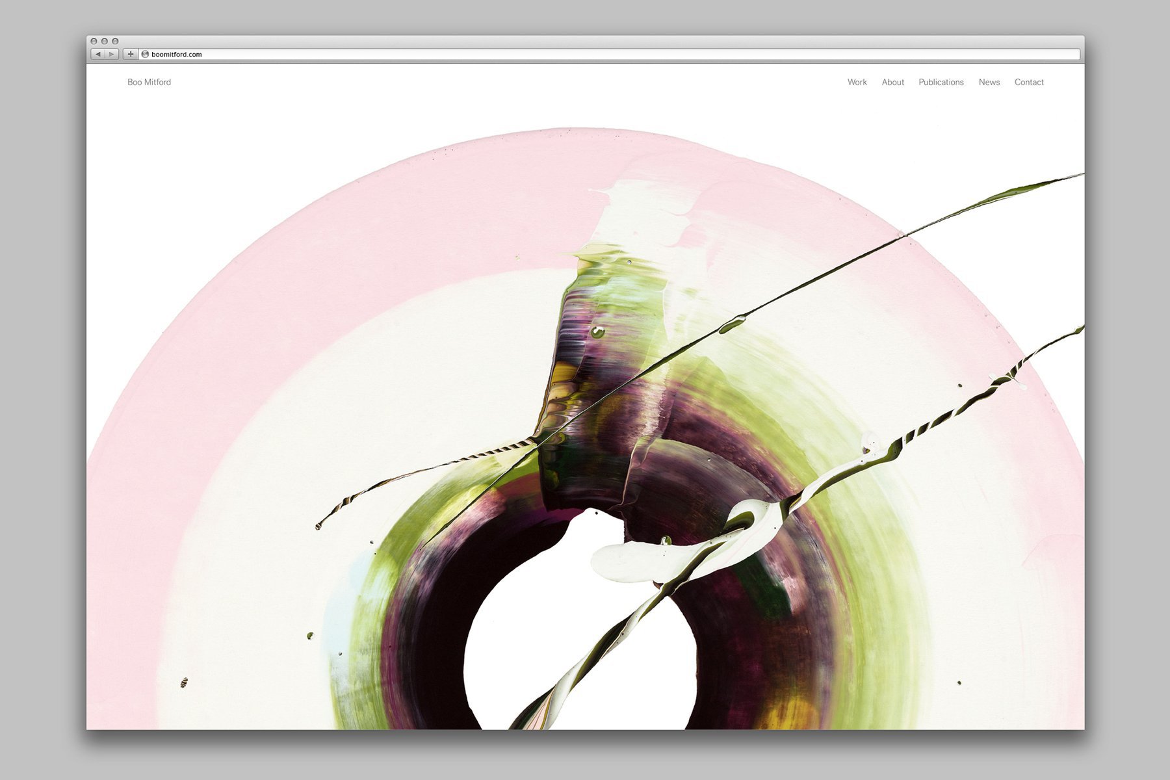
Task: Navigate to Publications
Action: click(x=941, y=82)
